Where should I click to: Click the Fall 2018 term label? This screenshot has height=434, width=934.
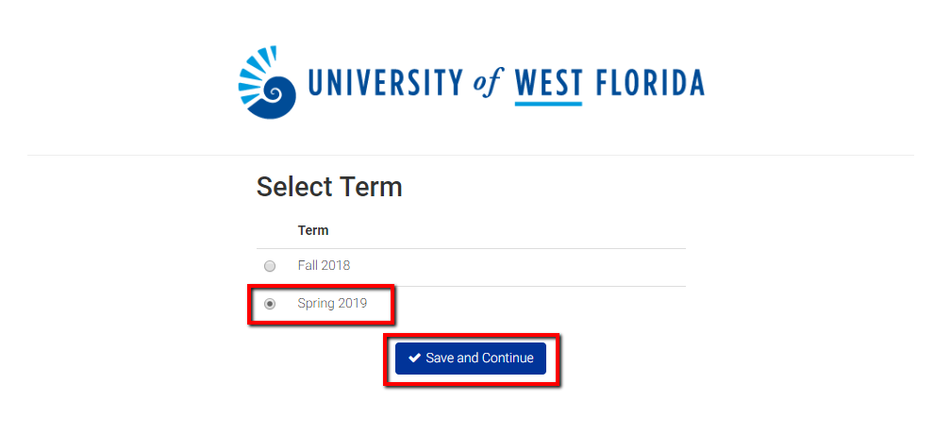[x=324, y=265]
